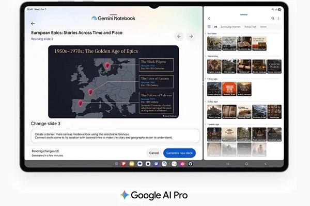Click the Change slide 3 heading

point(45,124)
